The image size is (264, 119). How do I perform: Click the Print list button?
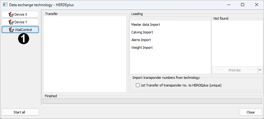coord(235,70)
